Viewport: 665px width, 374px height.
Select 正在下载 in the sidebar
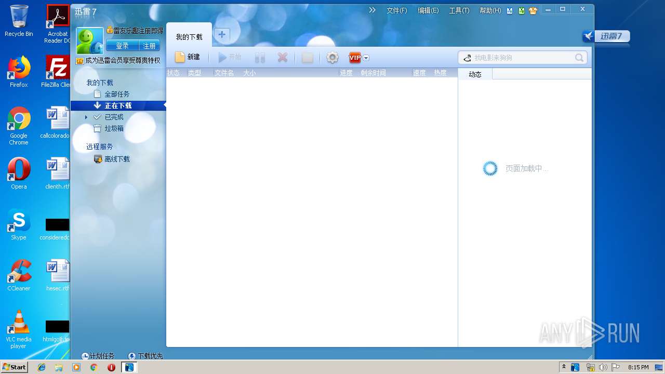(118, 105)
